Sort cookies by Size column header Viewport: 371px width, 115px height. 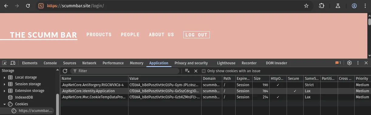point(261,79)
